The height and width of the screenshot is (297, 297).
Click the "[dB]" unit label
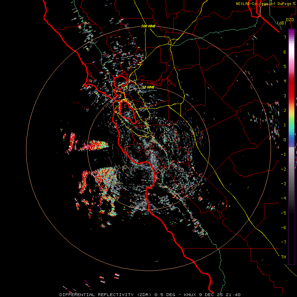[282, 23]
